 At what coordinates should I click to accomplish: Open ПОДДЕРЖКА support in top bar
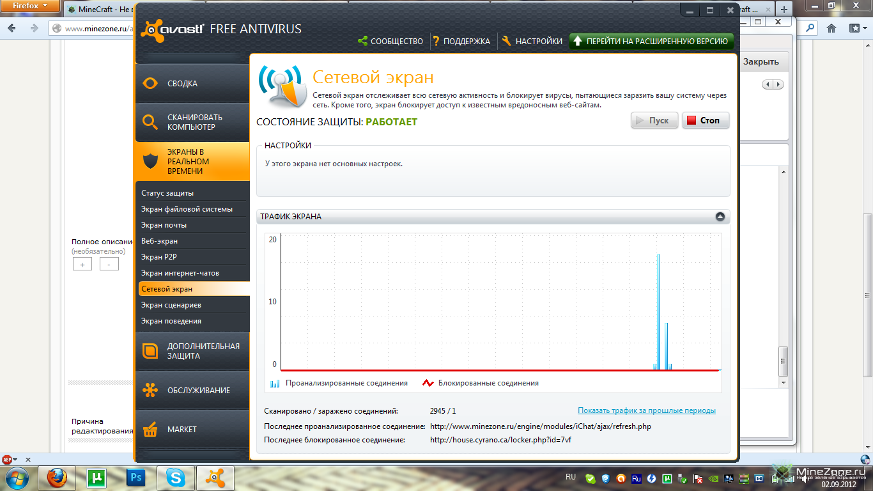[460, 41]
